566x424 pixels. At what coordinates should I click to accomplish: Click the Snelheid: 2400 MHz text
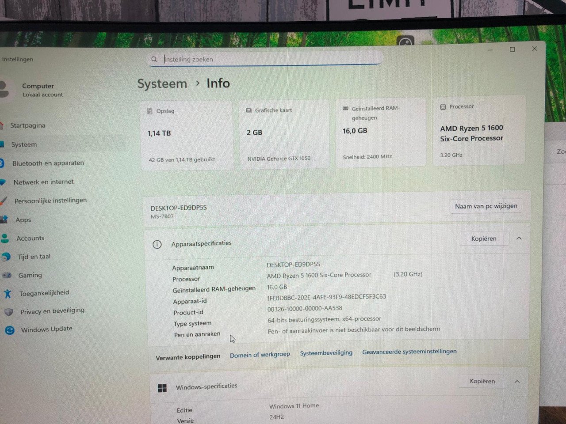click(367, 157)
